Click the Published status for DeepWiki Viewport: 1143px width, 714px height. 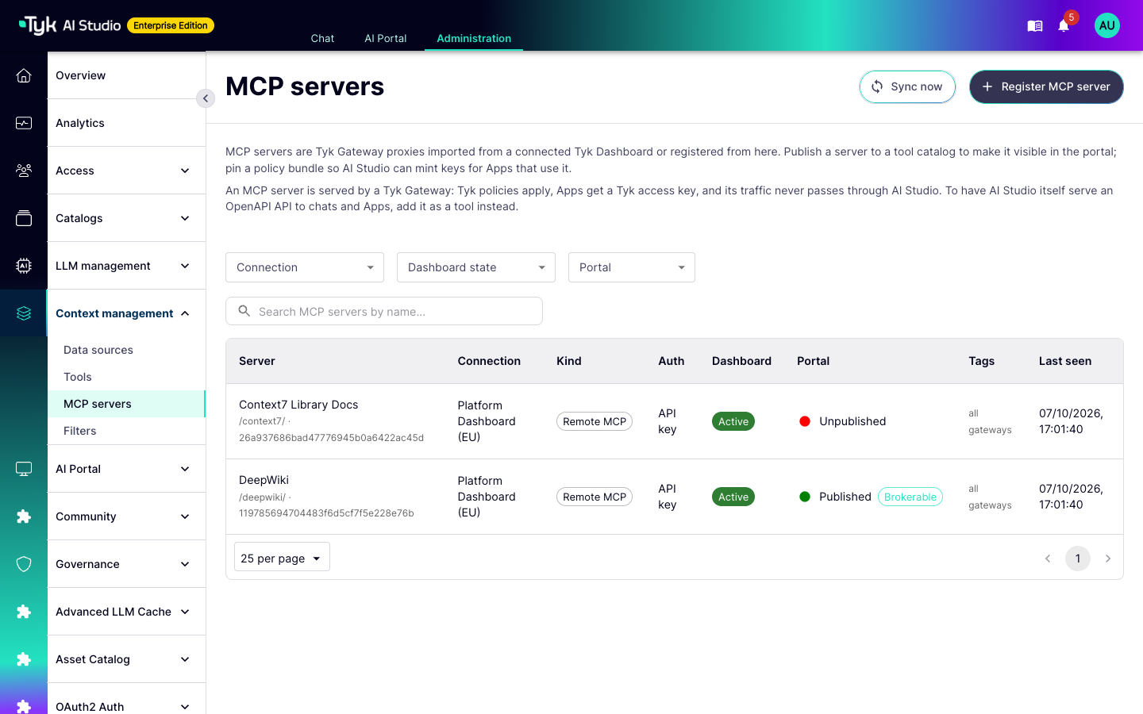836,497
